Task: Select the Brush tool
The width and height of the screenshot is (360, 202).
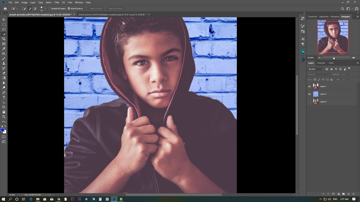Action: (x=4, y=58)
